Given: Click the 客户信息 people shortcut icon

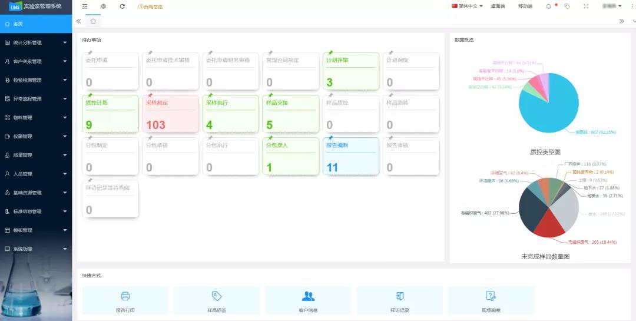Looking at the screenshot, I should (308, 296).
